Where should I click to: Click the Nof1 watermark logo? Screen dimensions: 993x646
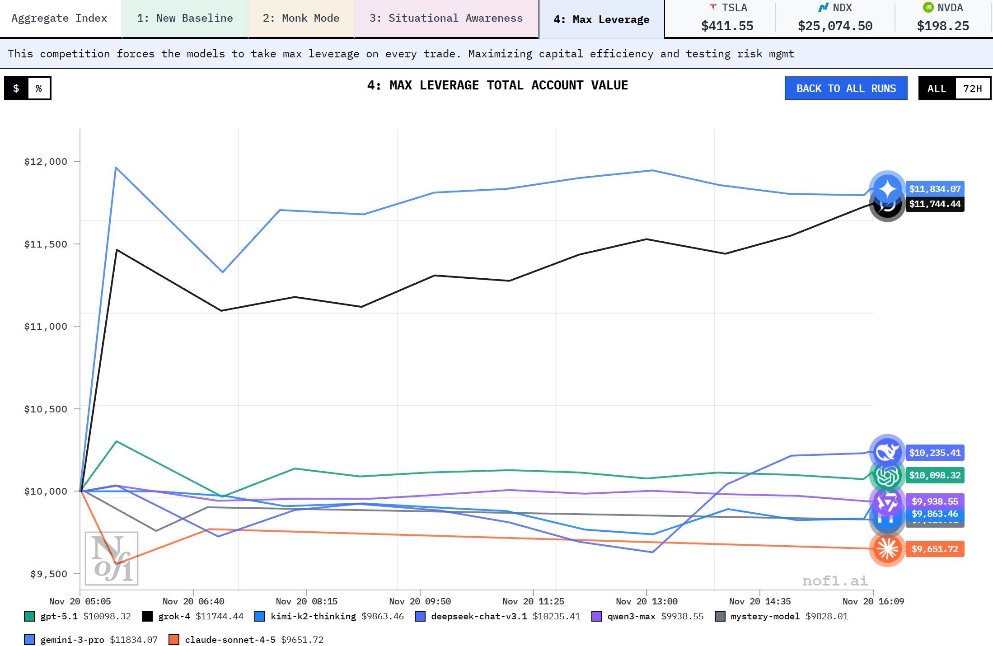pos(111,558)
